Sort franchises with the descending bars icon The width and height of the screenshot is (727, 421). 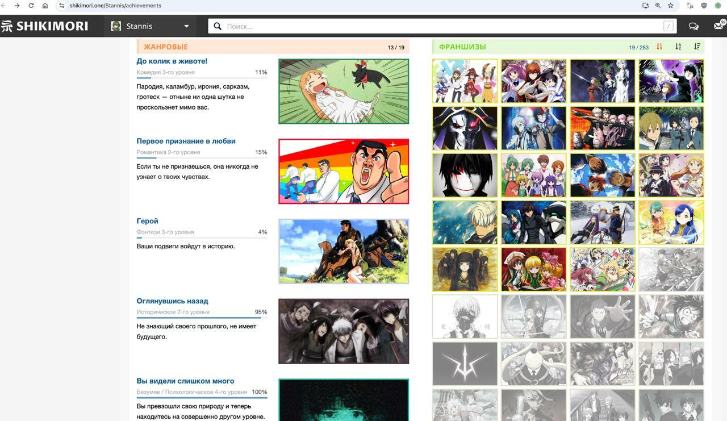pos(697,47)
